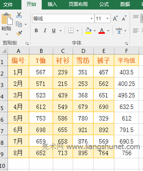
Task: Toggle underline formatting
Action: coord(54,31)
